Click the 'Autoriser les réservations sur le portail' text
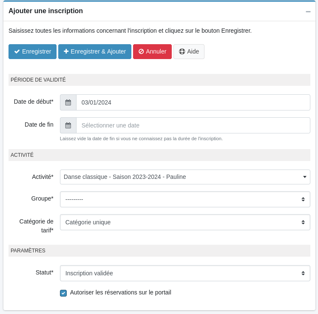Viewport: 318px width, 314px height. point(120,292)
